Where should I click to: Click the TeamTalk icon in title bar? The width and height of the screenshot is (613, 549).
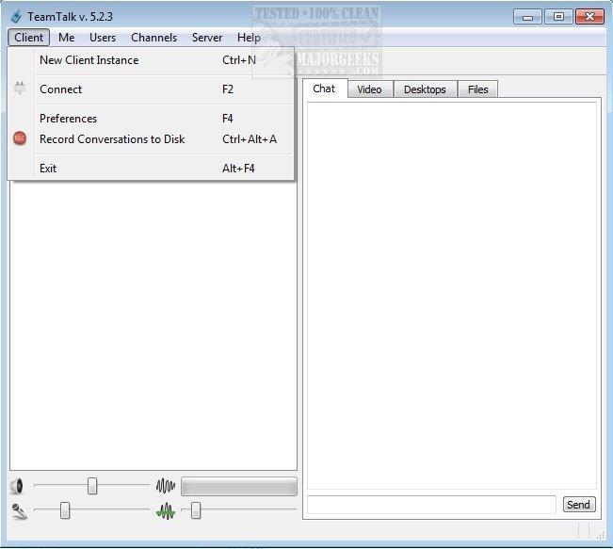click(15, 16)
